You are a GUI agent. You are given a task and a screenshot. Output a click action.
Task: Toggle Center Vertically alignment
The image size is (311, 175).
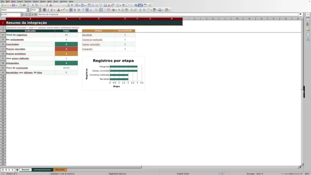point(87,10)
